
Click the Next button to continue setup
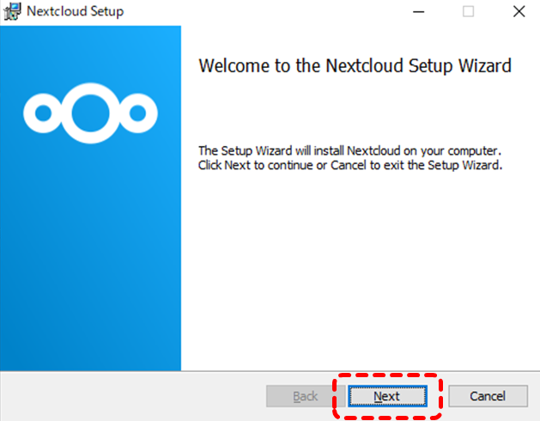387,396
